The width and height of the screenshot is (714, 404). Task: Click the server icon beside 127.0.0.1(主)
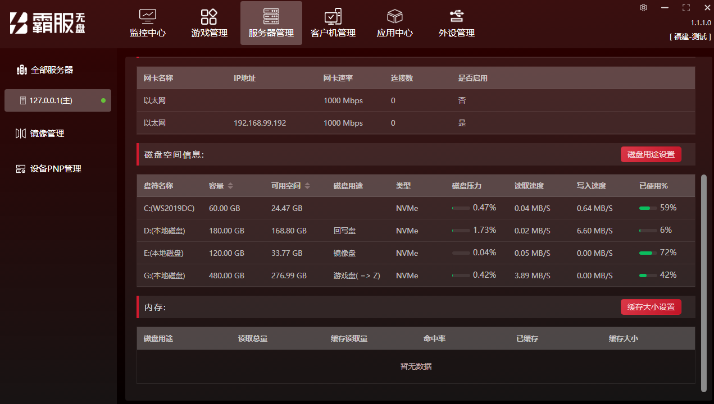[23, 100]
